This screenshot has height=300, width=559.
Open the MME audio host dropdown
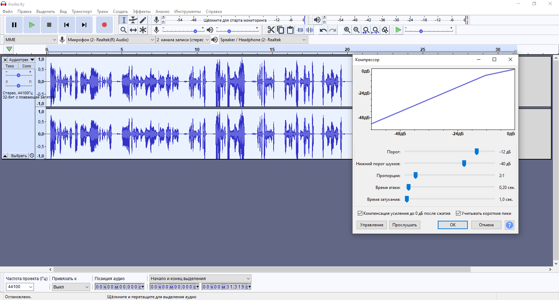[31, 40]
